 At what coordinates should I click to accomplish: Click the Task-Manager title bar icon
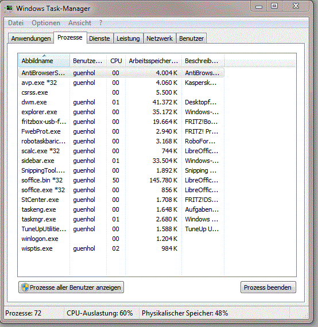9,9
